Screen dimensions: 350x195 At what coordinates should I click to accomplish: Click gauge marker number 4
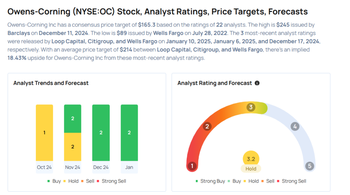295,127
